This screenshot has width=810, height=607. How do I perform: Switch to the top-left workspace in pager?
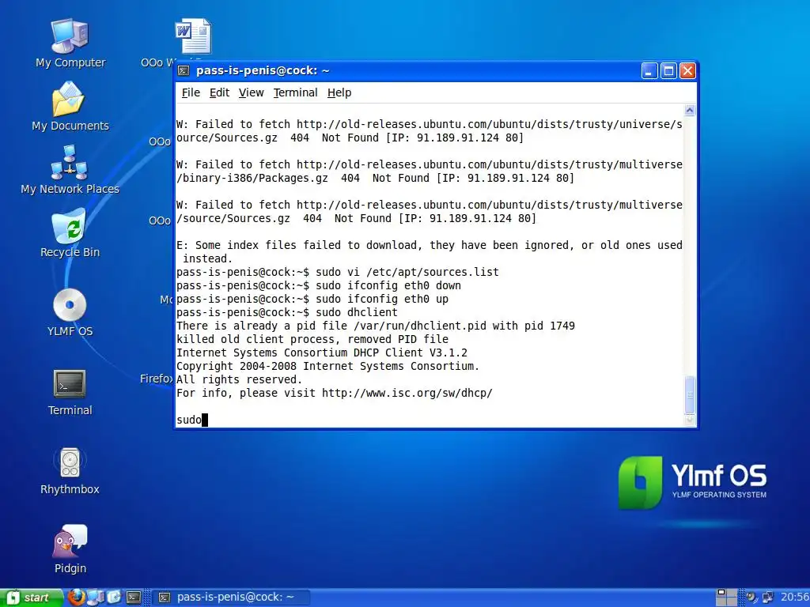tap(721, 592)
